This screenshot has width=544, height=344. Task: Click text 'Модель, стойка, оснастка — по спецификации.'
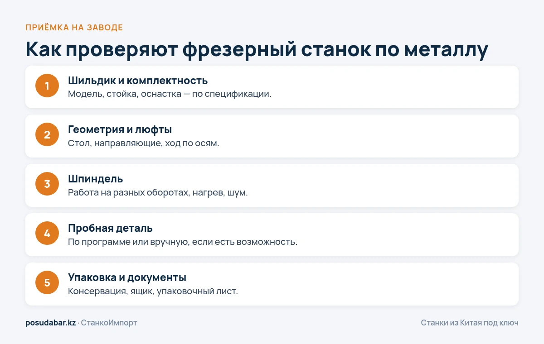(x=170, y=94)
